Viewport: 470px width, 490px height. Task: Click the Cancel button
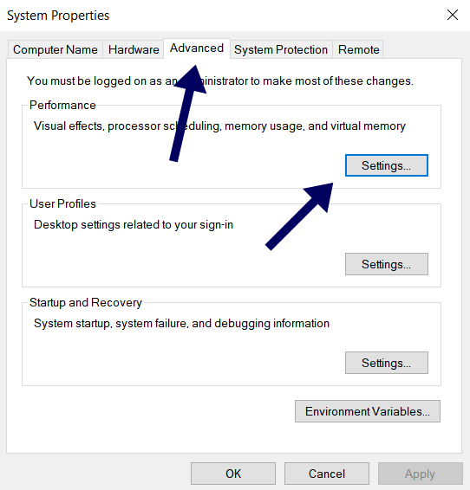pos(327,474)
